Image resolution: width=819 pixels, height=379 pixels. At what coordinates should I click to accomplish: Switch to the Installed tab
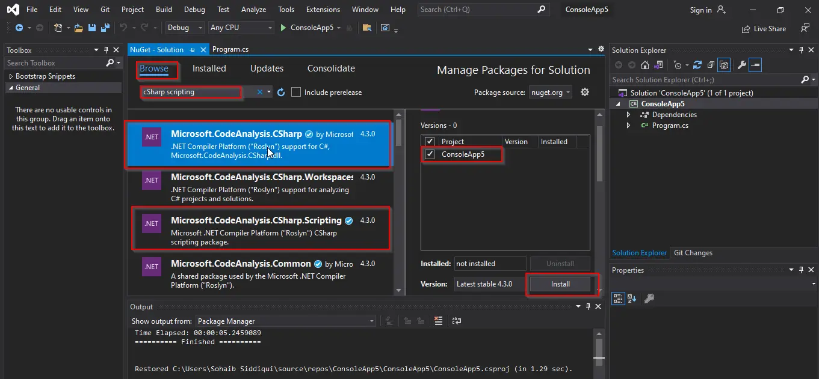[209, 68]
